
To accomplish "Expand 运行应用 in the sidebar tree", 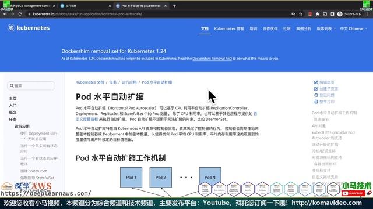I will pos(22,127).
